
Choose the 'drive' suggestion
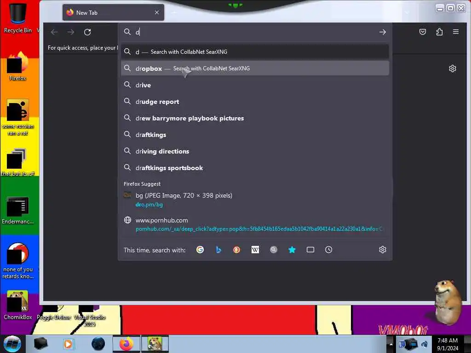tap(255, 85)
